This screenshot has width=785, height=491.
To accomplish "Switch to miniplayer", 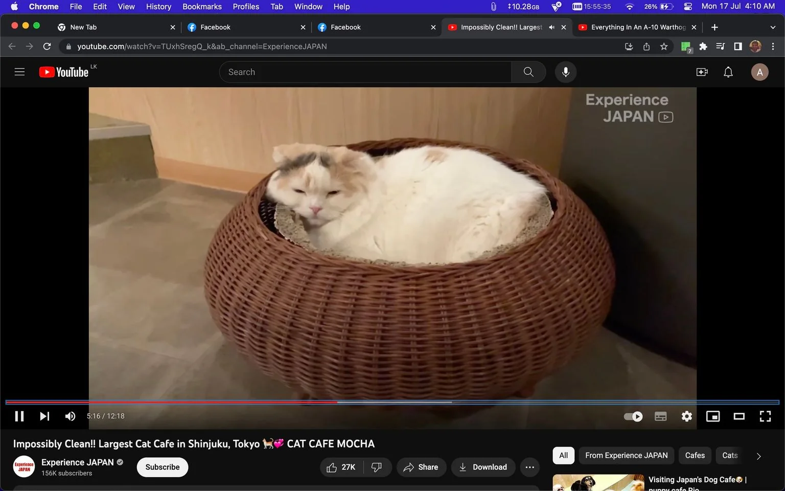I will coord(713,416).
